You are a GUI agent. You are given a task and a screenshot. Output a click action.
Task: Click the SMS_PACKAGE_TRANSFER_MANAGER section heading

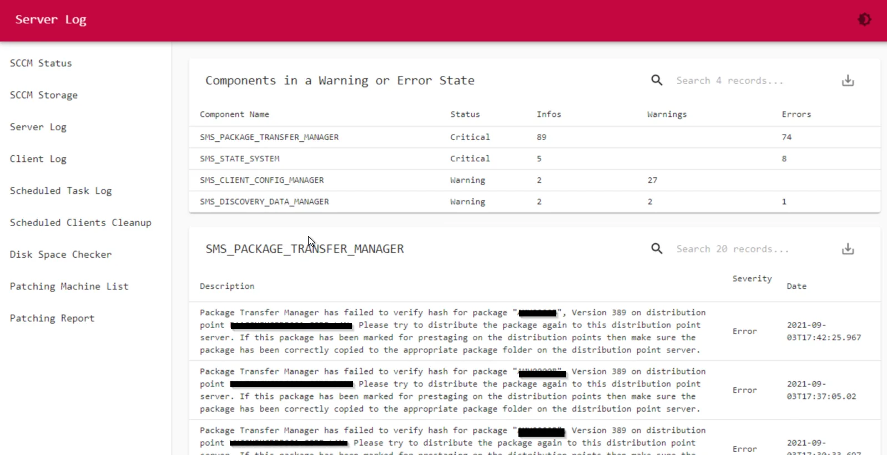click(305, 249)
